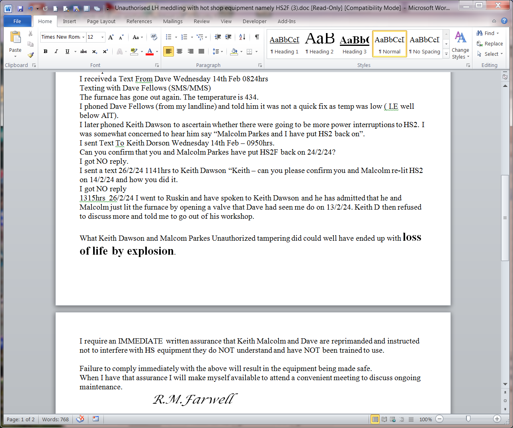513x428 pixels.
Task: Click the Grow Font icon
Action: click(x=111, y=37)
